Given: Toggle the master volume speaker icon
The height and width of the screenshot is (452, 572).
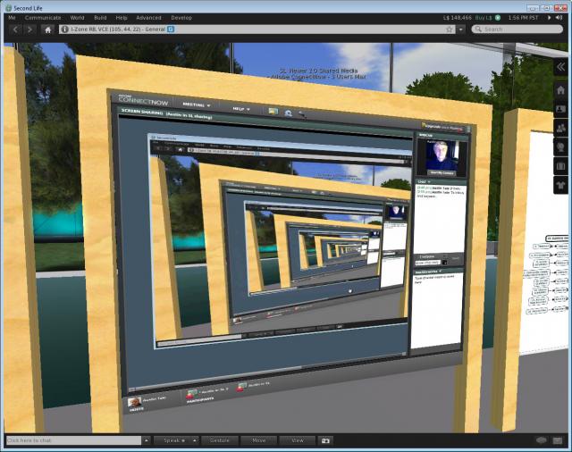Looking at the screenshot, I should (x=559, y=18).
